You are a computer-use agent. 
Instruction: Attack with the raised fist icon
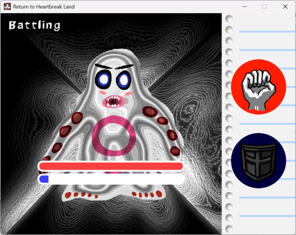pos(258,87)
